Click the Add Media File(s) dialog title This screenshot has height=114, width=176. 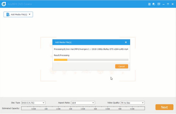pos(63,42)
